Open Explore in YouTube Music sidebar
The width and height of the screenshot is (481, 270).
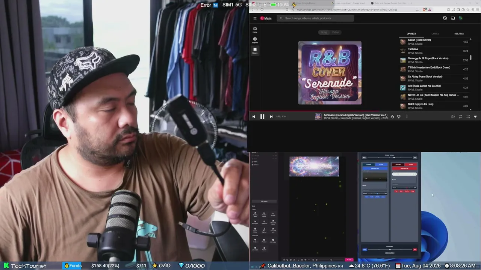pos(255,40)
